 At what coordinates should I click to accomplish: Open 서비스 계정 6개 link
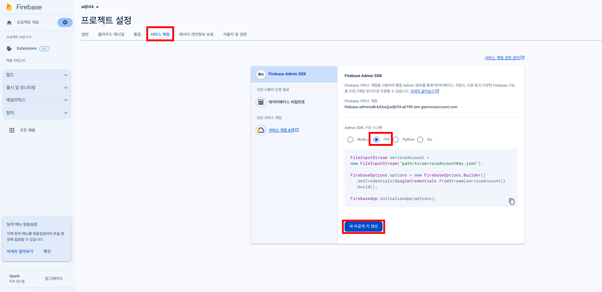click(281, 130)
